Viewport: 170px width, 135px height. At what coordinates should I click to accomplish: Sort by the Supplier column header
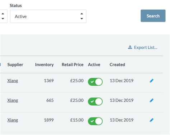tap(15, 65)
